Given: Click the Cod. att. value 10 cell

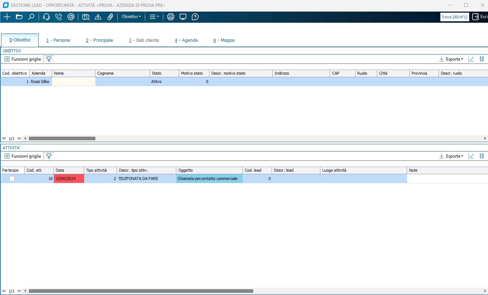Looking at the screenshot, I should coord(39,179).
